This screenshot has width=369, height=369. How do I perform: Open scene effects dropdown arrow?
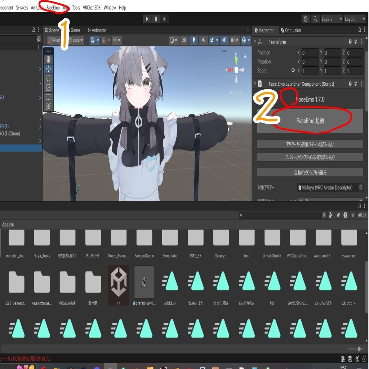(x=217, y=40)
